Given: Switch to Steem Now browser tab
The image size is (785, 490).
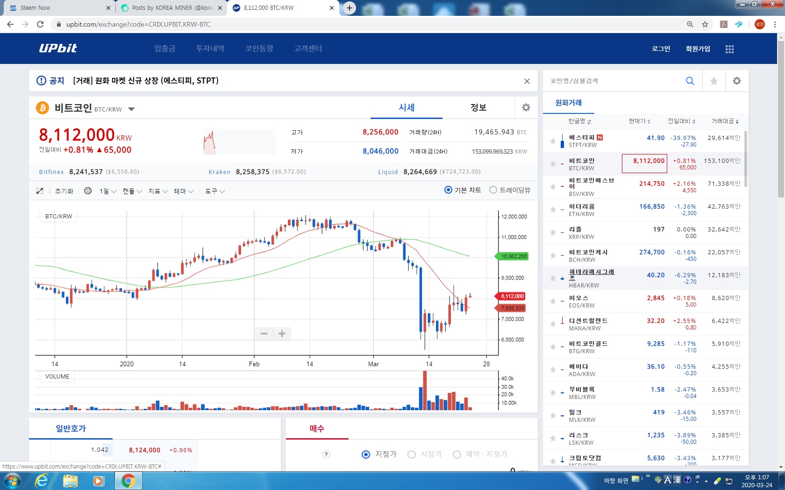Looking at the screenshot, I should point(58,8).
